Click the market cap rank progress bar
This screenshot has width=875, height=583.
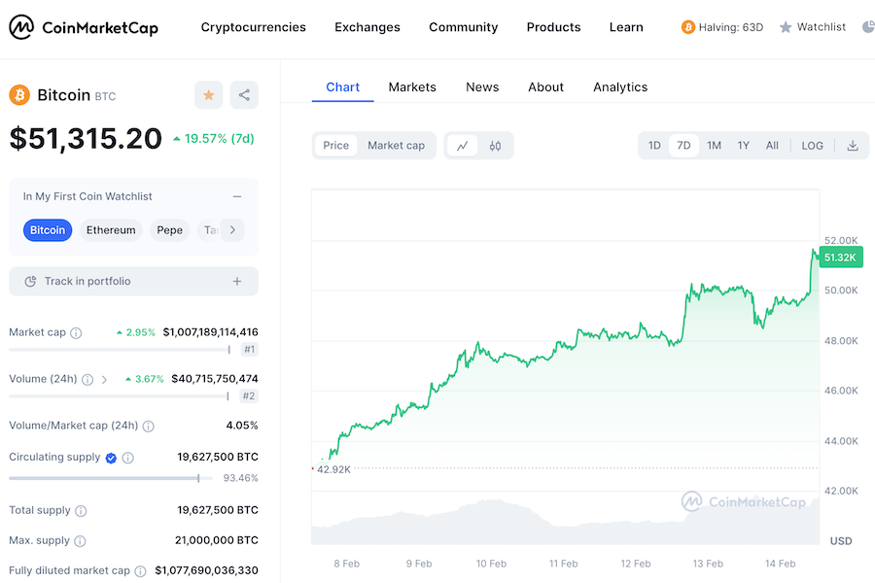120,350
